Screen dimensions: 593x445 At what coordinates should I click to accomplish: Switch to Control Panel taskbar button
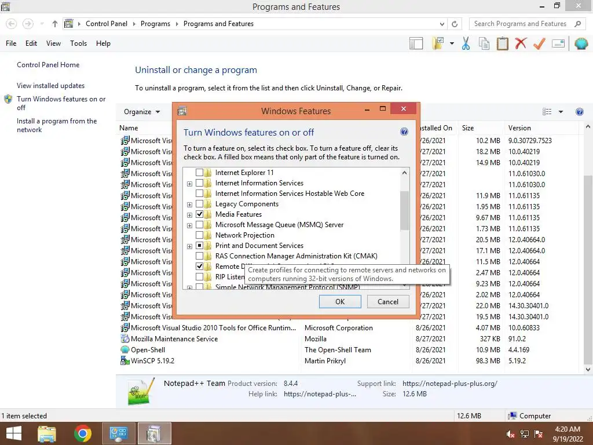[x=118, y=433]
